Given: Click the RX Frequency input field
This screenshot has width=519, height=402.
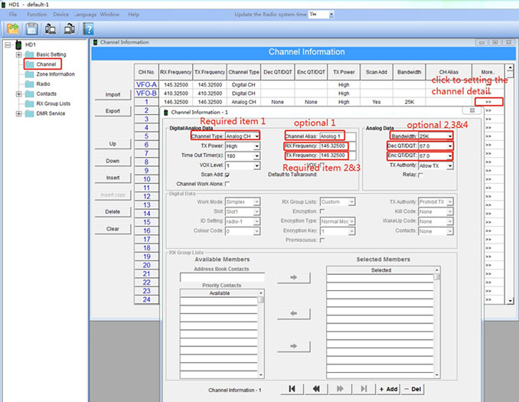Looking at the screenshot, I should pos(338,146).
